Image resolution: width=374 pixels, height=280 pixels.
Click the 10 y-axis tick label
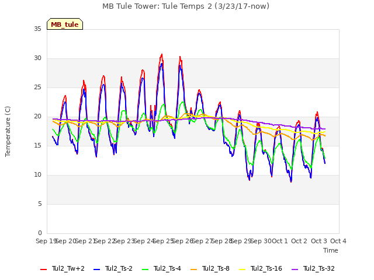tap(37, 175)
